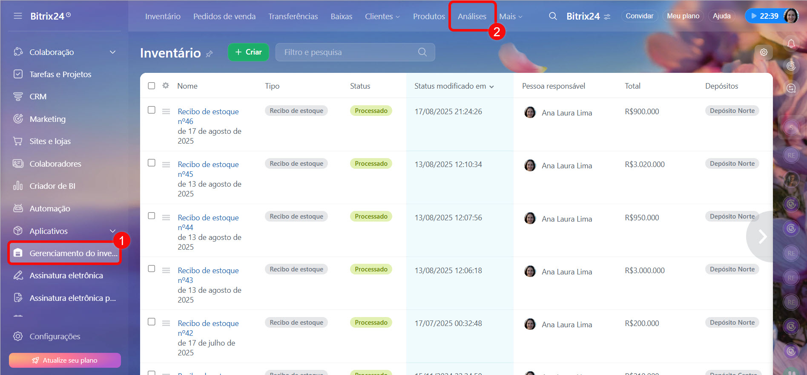Open the Clientes dropdown menu

point(382,16)
